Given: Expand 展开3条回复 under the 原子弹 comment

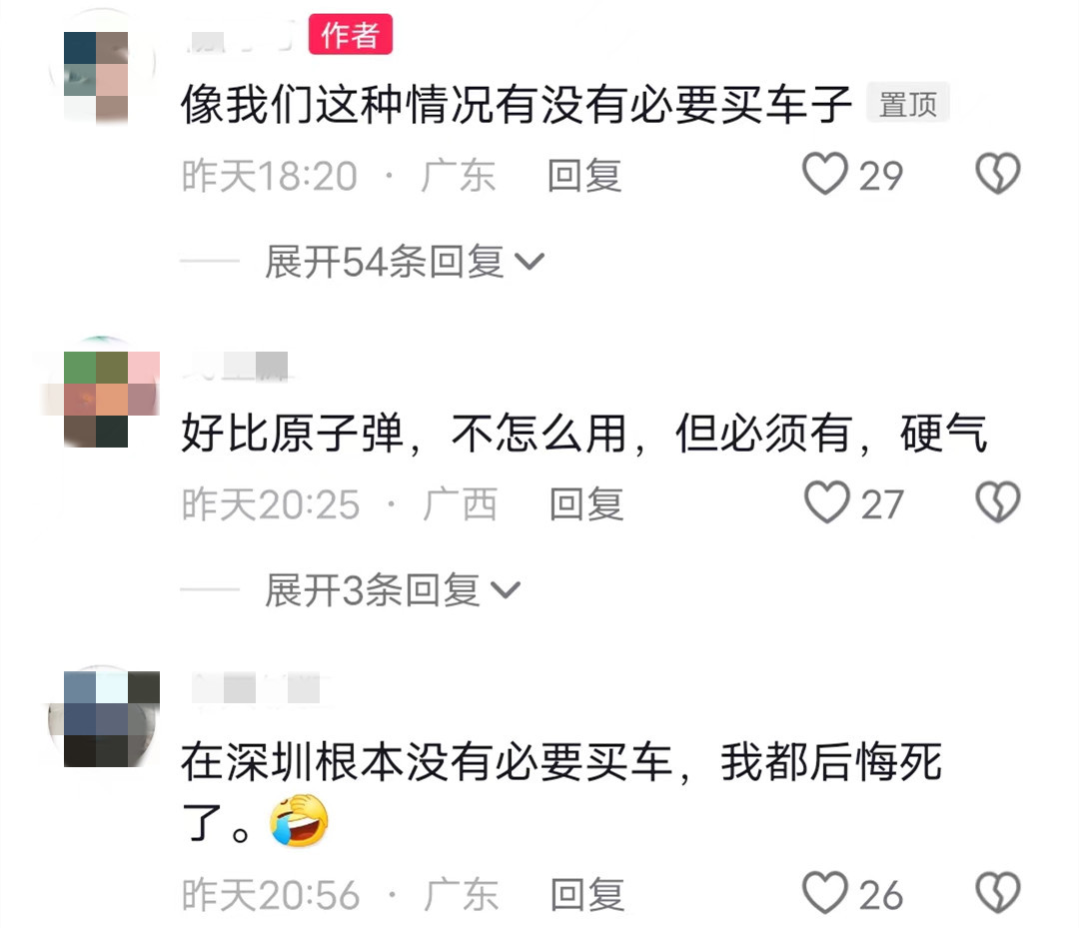Looking at the screenshot, I should (393, 590).
